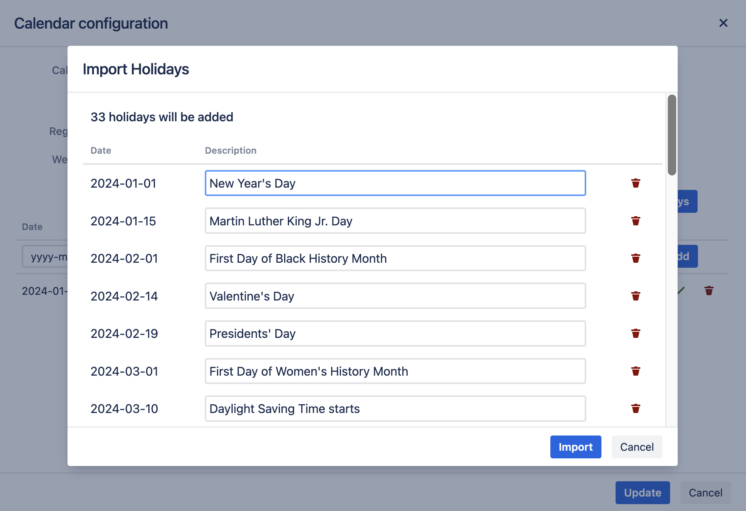Delete the New Year's Day holiday row
Viewport: 746px width, 511px height.
coord(635,183)
